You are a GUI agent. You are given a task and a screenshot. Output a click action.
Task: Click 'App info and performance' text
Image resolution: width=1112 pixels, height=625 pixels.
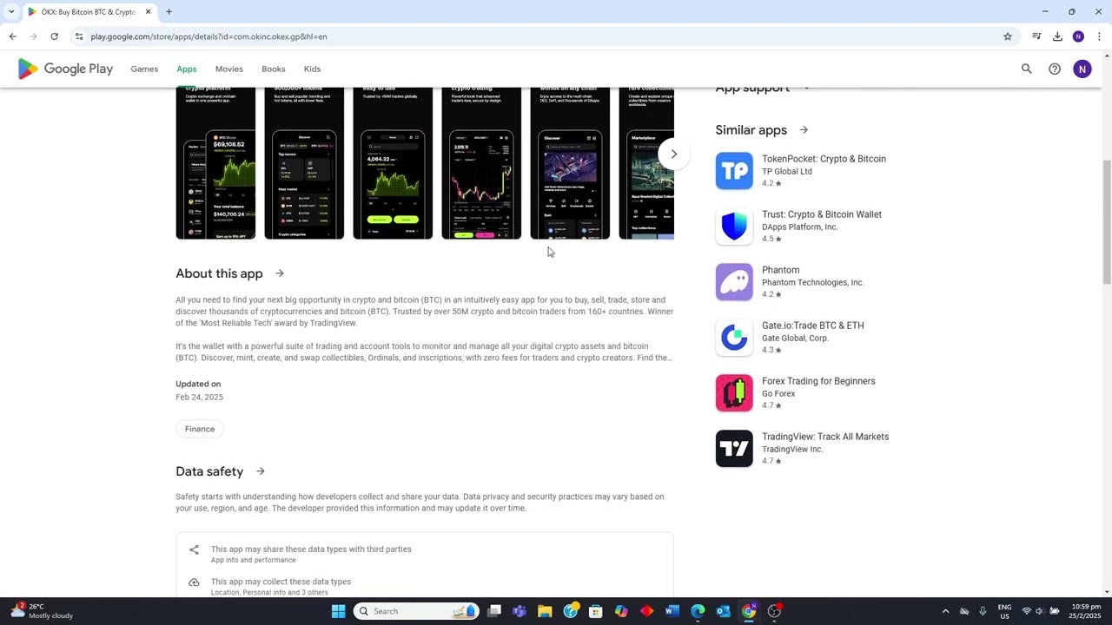coord(253,561)
